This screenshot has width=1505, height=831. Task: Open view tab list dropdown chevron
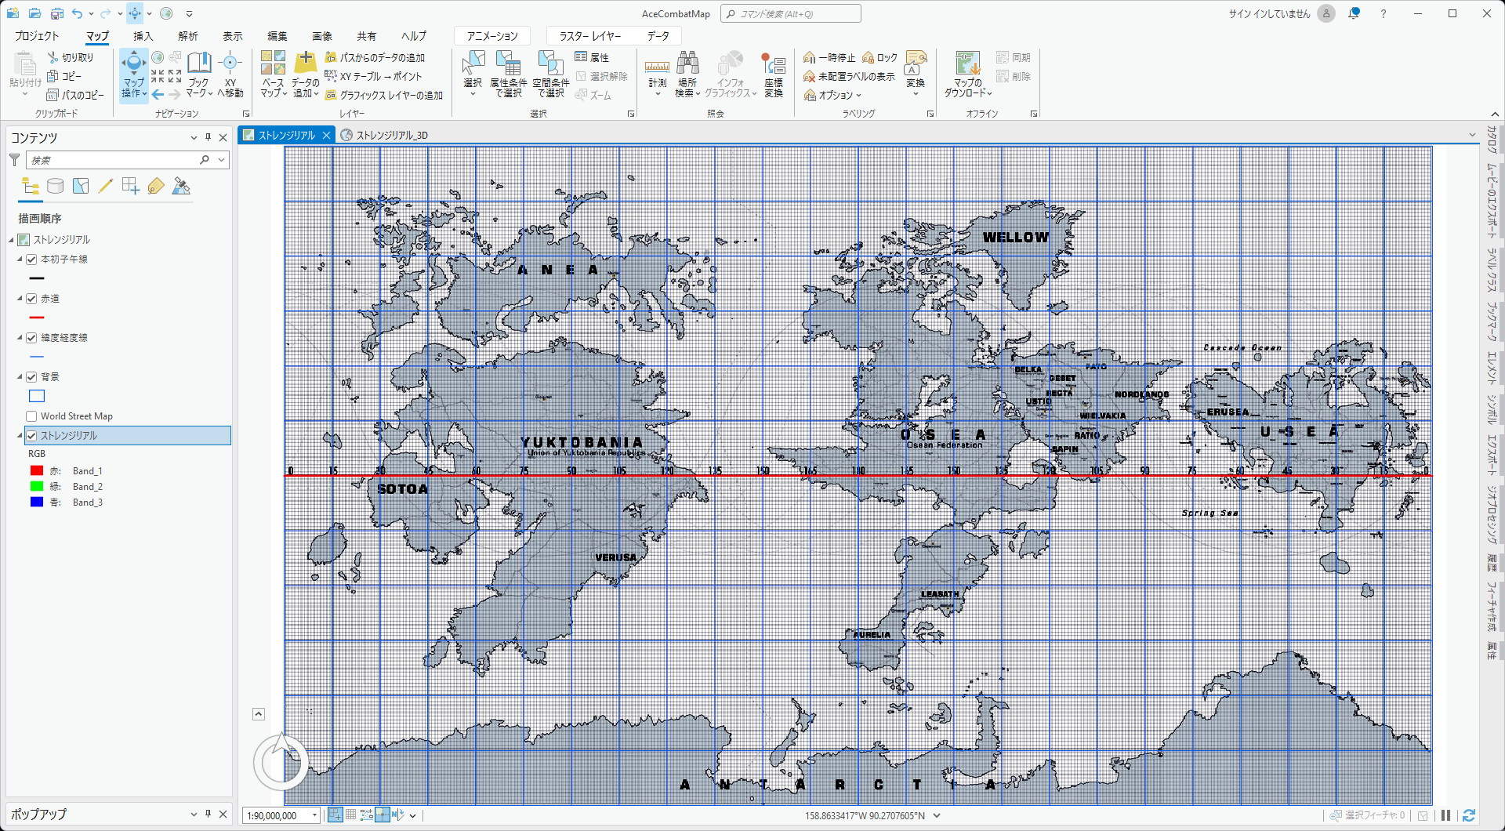[1472, 135]
